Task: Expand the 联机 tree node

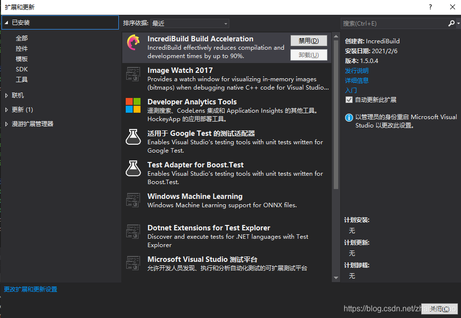Action: 6,95
